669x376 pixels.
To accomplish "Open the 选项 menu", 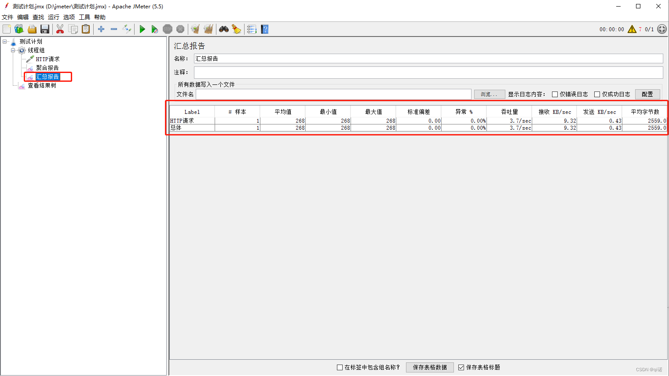I will (x=69, y=17).
